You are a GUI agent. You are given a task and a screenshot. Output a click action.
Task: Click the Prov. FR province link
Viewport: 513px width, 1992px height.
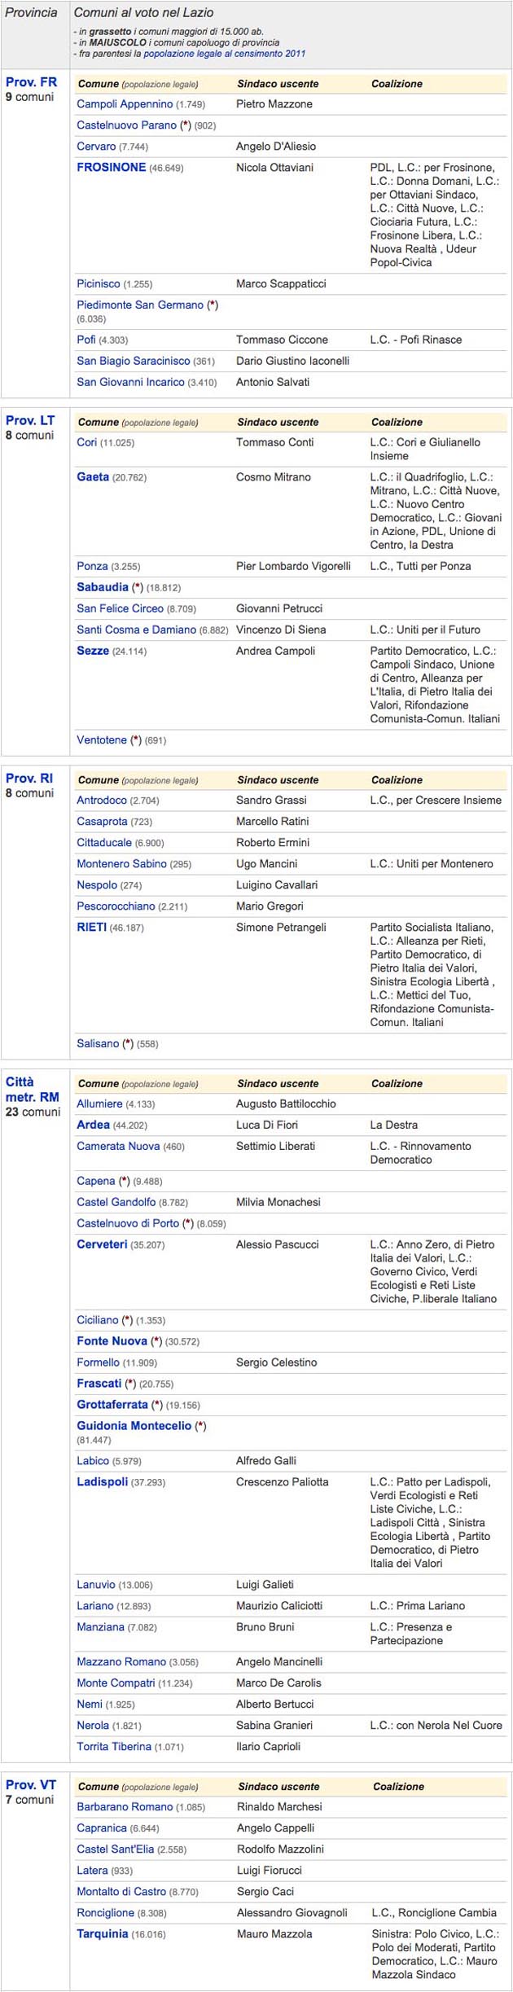coord(31,82)
